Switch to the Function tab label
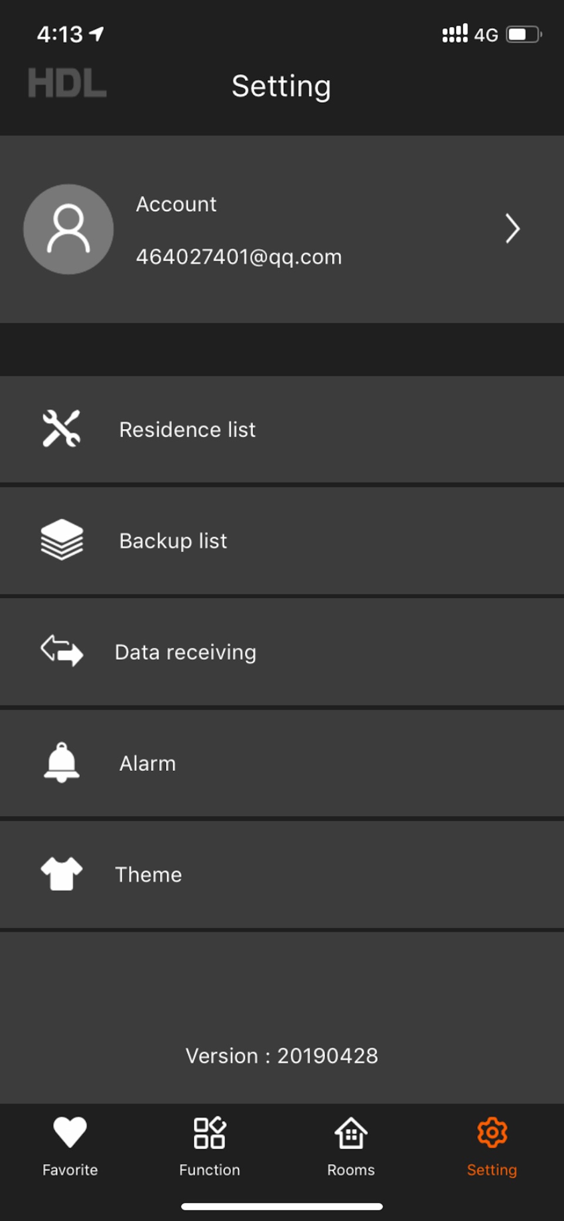Screen dimensions: 564x1221 [x=210, y=1170]
